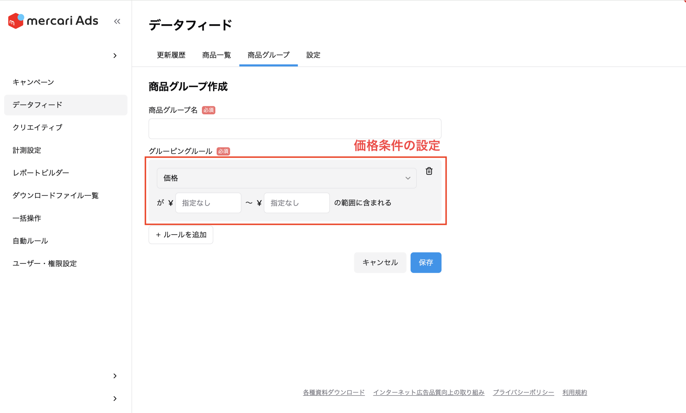Open the 価格 rule type dropdown
686x413 pixels.
click(x=286, y=178)
